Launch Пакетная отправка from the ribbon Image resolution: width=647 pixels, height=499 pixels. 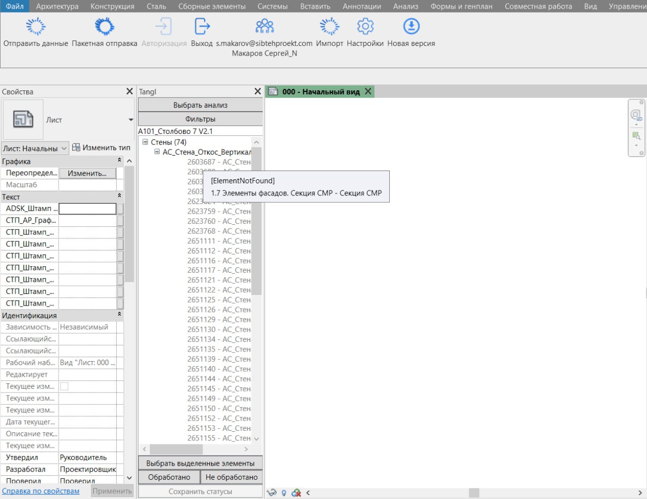(x=104, y=26)
